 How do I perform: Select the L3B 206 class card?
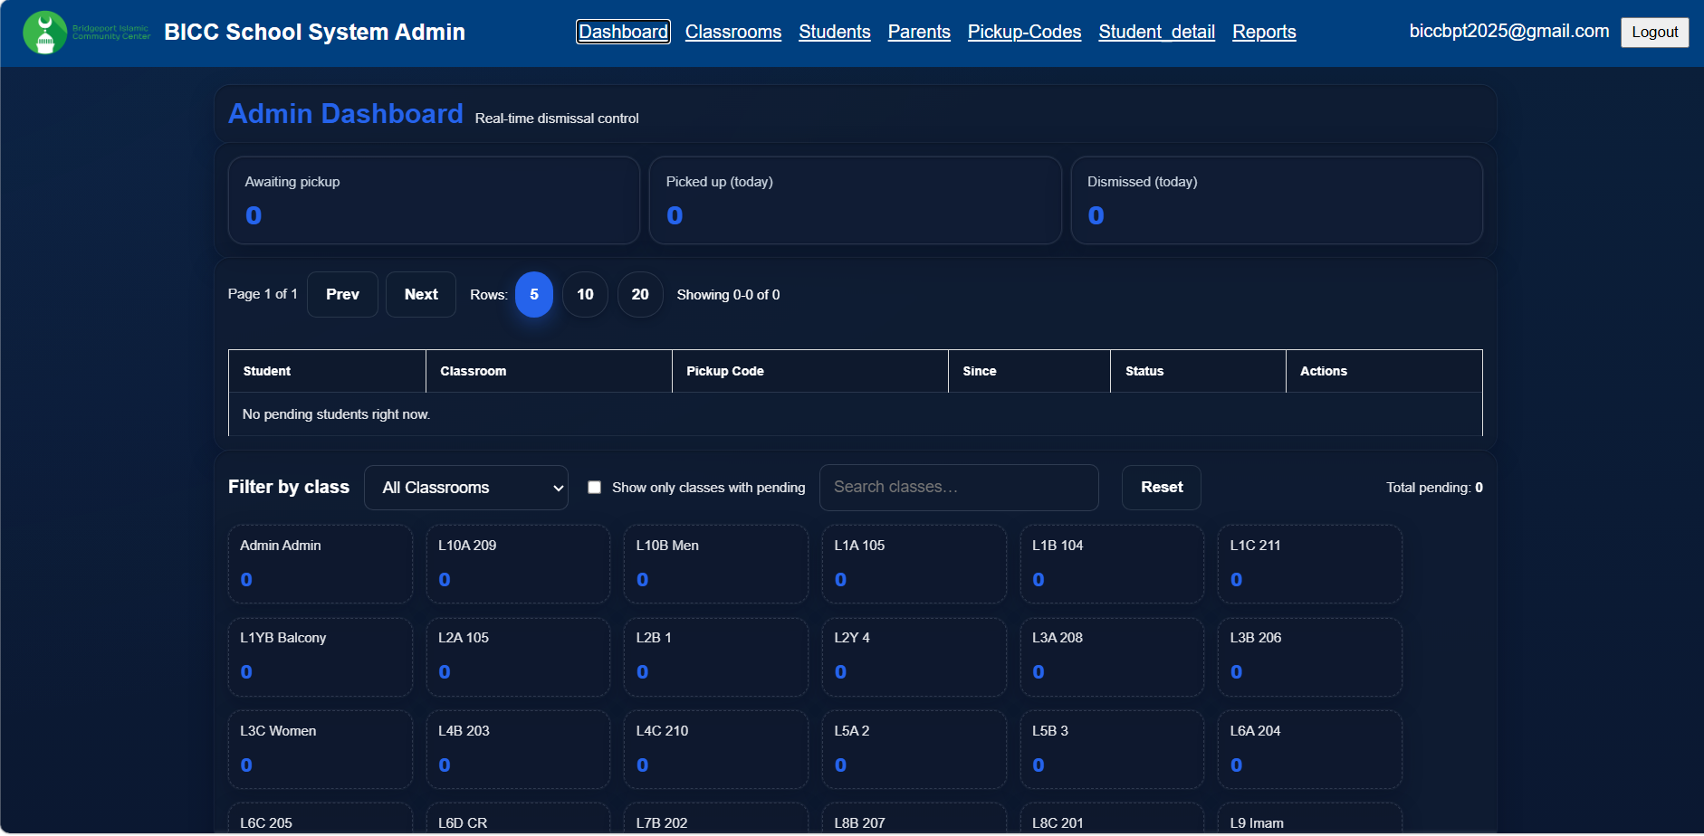point(1310,657)
